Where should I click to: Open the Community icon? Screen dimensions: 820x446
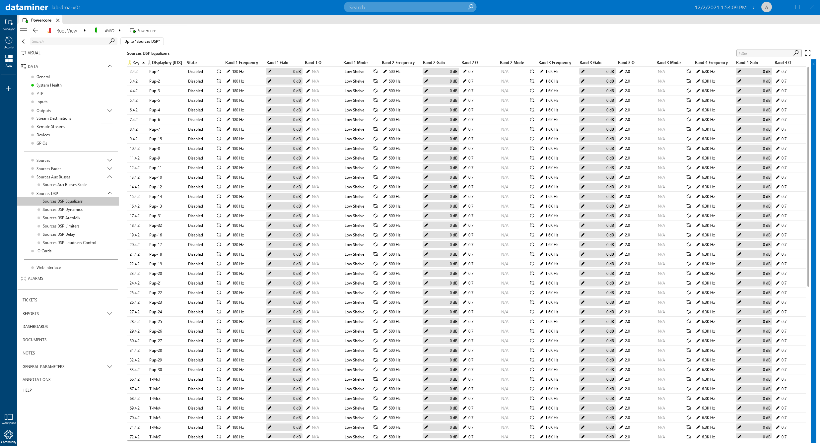coord(9,437)
